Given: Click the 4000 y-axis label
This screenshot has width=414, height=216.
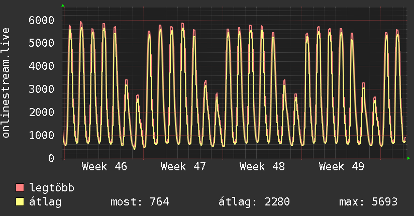Looking at the screenshot, I should pos(42,66).
